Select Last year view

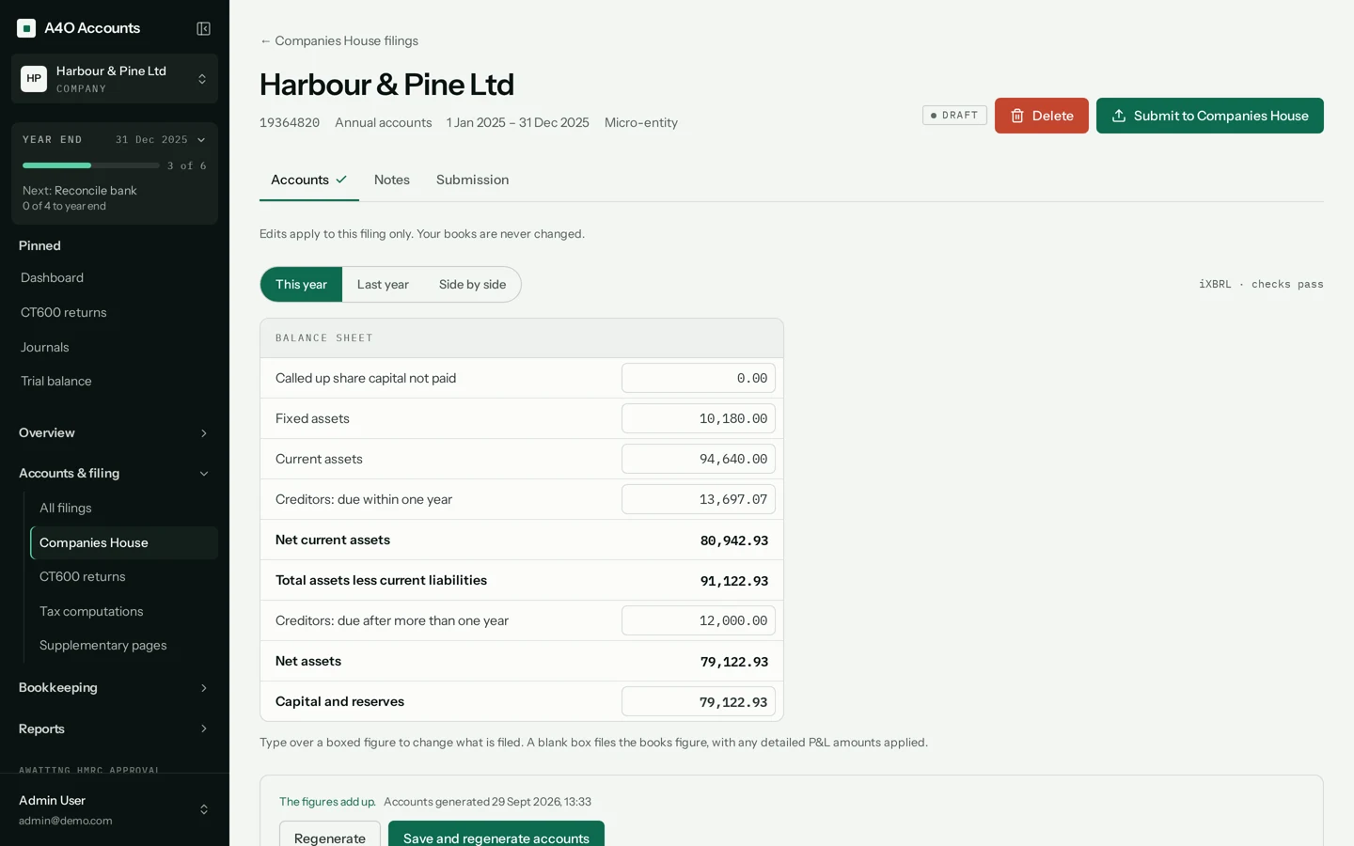tap(383, 285)
